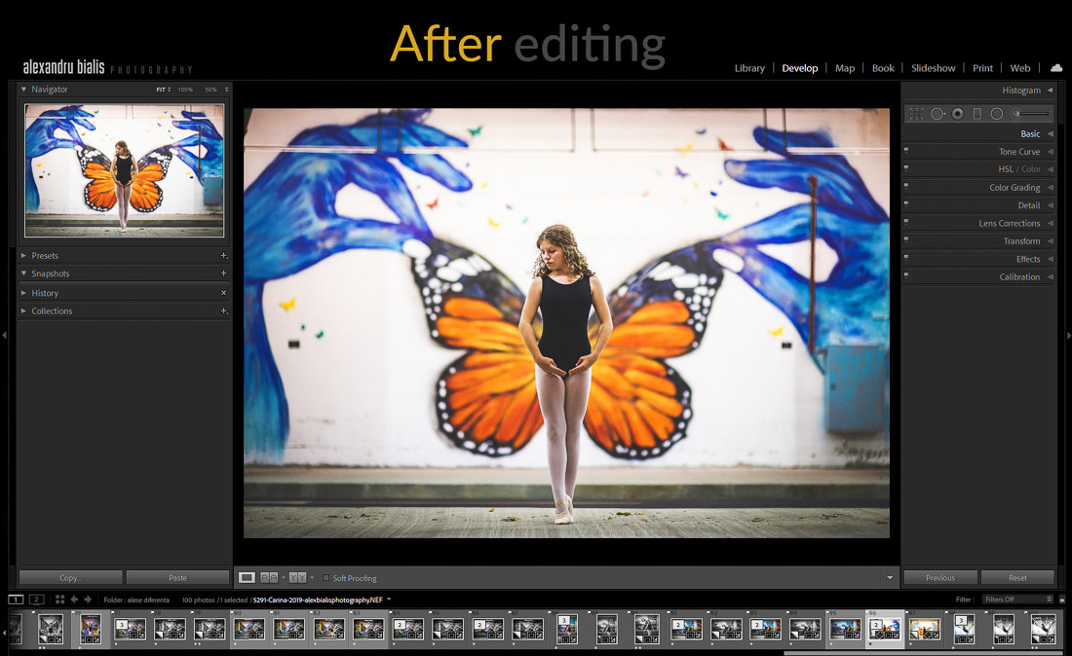
Task: Set Navigator zoom to 100%
Action: coord(185,90)
